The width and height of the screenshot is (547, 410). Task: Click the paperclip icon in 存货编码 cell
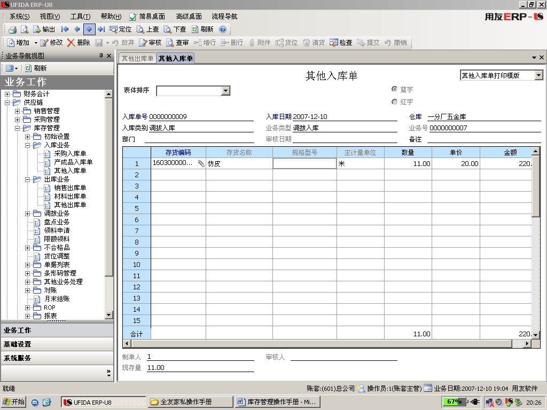click(x=201, y=163)
